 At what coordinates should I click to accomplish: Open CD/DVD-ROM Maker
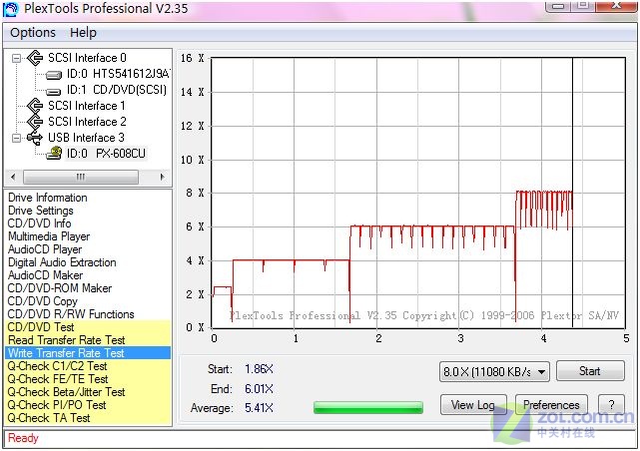60,288
